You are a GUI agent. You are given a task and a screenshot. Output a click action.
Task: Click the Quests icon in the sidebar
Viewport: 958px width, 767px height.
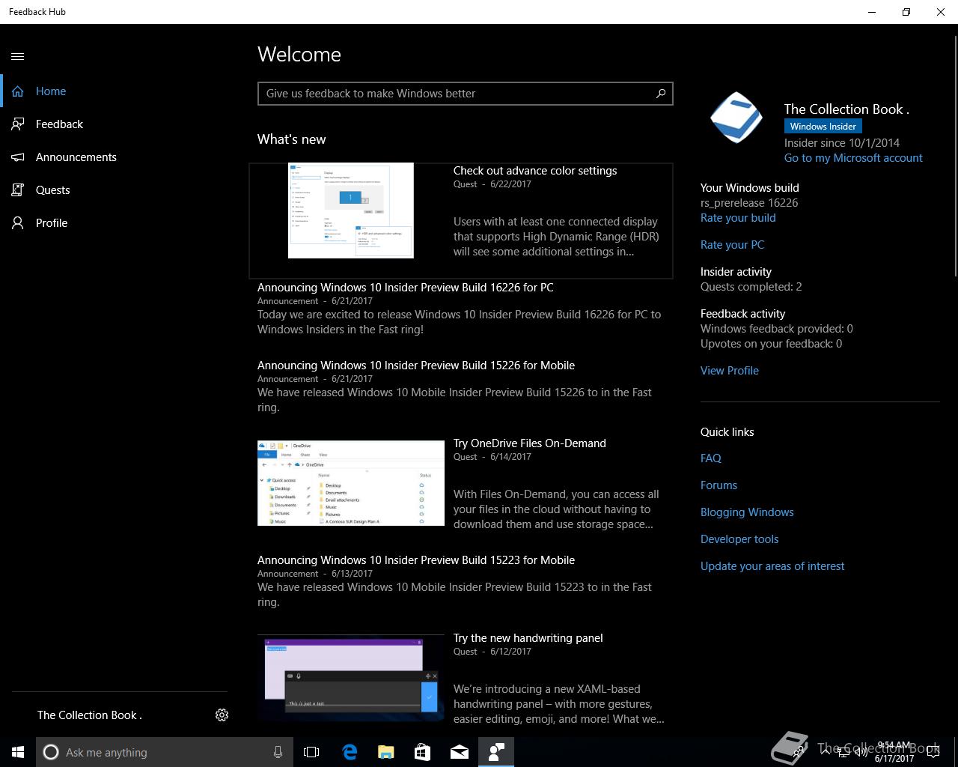[x=18, y=190]
